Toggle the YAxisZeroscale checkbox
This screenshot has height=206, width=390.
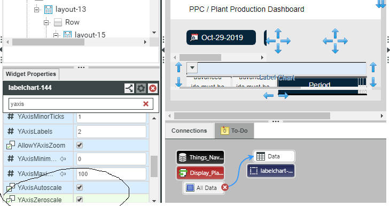click(80, 199)
